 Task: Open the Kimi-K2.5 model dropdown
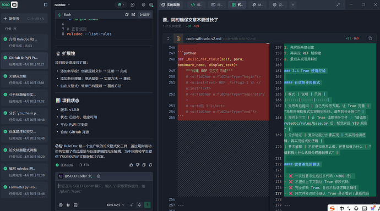[x=115, y=205]
